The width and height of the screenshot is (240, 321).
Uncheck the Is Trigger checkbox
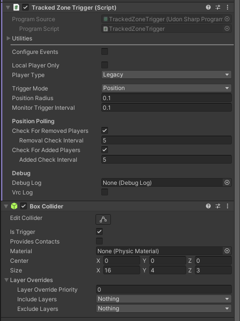coord(99,232)
